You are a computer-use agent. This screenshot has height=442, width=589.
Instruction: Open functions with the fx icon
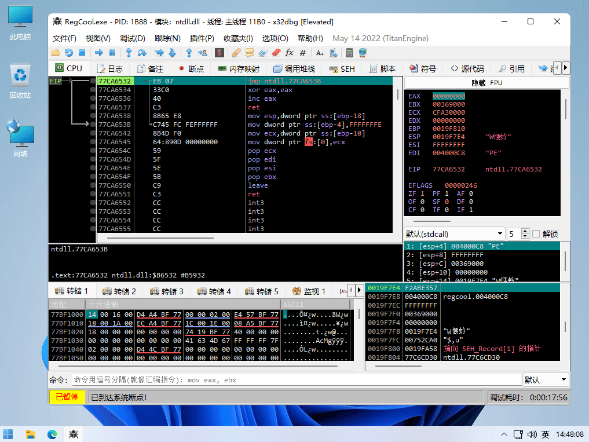(289, 53)
